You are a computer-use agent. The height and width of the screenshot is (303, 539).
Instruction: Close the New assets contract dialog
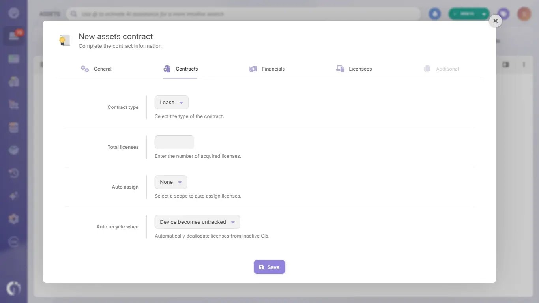[496, 21]
